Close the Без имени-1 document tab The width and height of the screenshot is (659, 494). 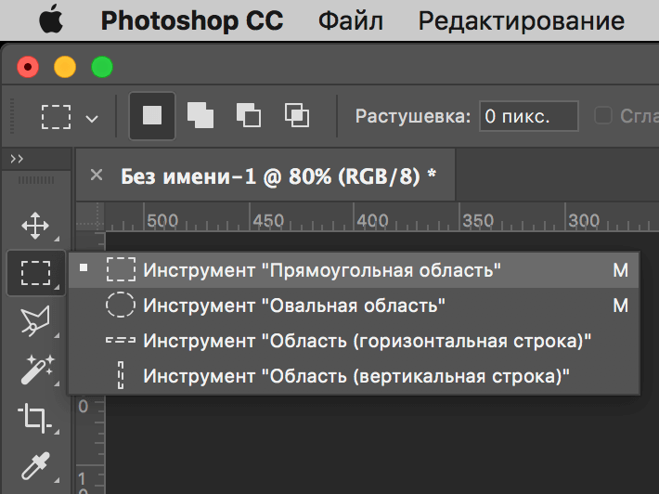coord(97,175)
